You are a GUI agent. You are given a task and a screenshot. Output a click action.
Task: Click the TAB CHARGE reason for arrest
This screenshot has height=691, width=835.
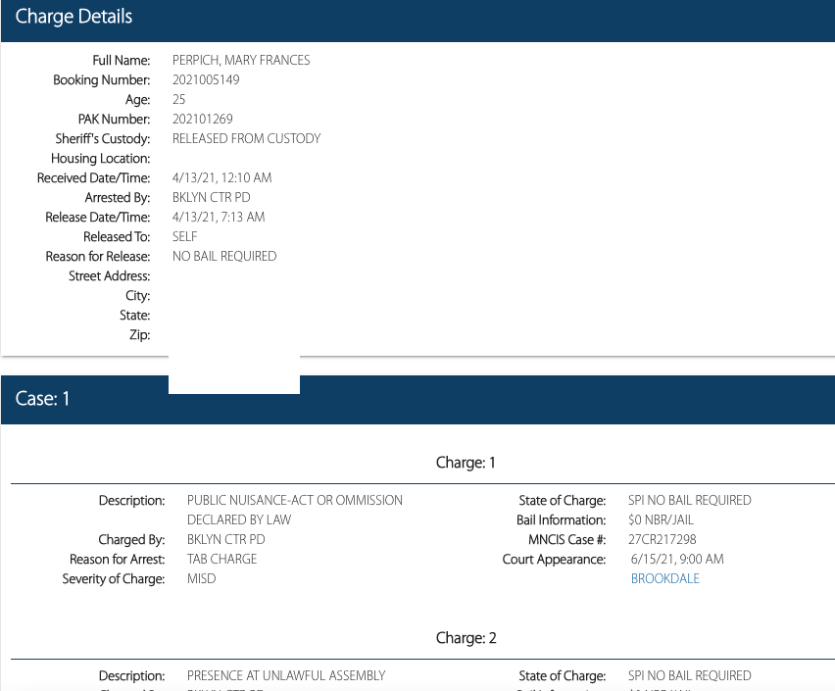[221, 559]
